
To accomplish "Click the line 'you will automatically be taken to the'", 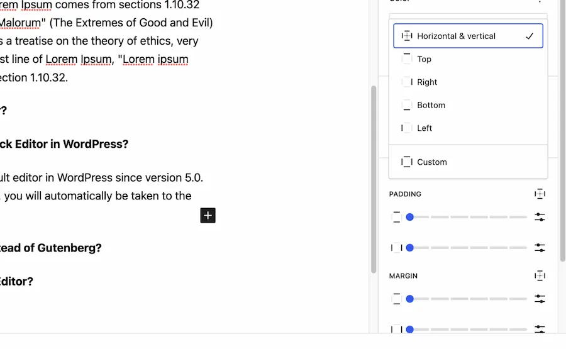I will [98, 196].
